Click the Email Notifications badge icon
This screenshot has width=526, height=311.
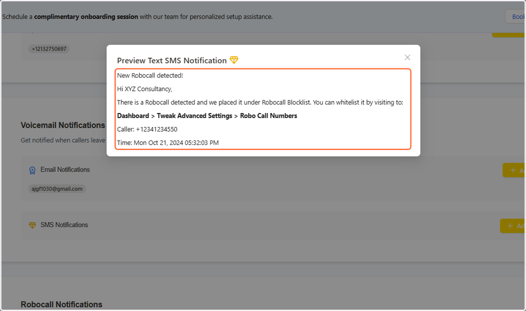point(32,170)
